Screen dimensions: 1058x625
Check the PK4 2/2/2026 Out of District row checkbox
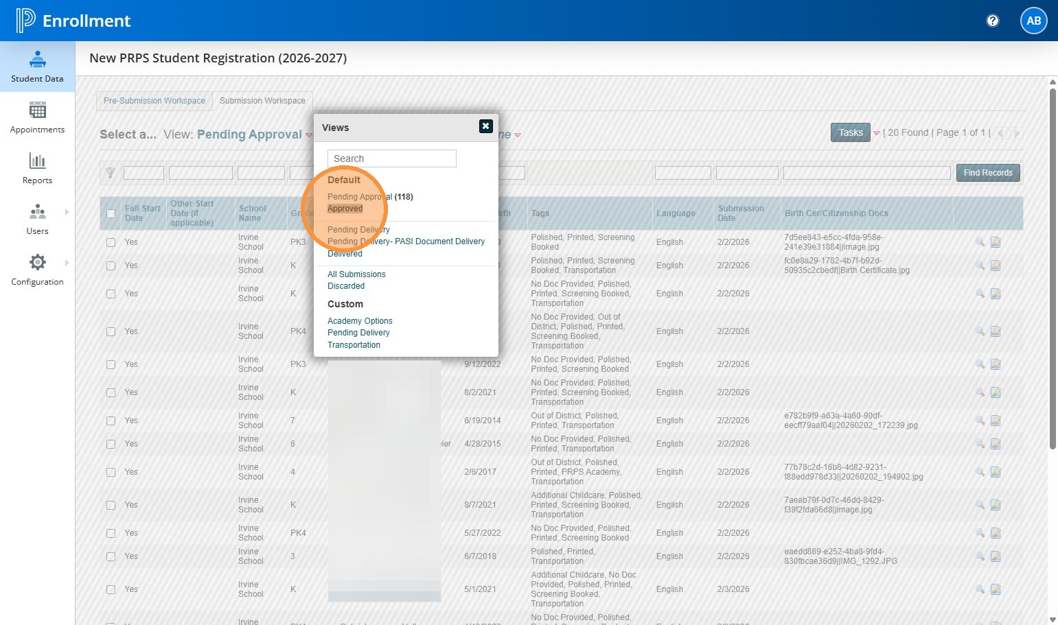pyautogui.click(x=111, y=331)
